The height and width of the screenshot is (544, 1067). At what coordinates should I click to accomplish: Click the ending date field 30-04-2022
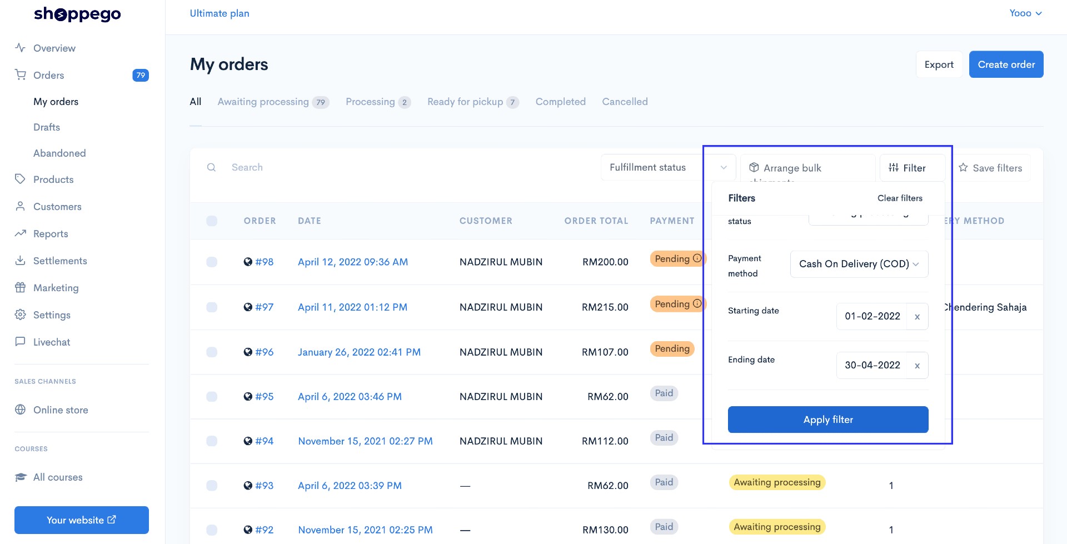pyautogui.click(x=871, y=365)
